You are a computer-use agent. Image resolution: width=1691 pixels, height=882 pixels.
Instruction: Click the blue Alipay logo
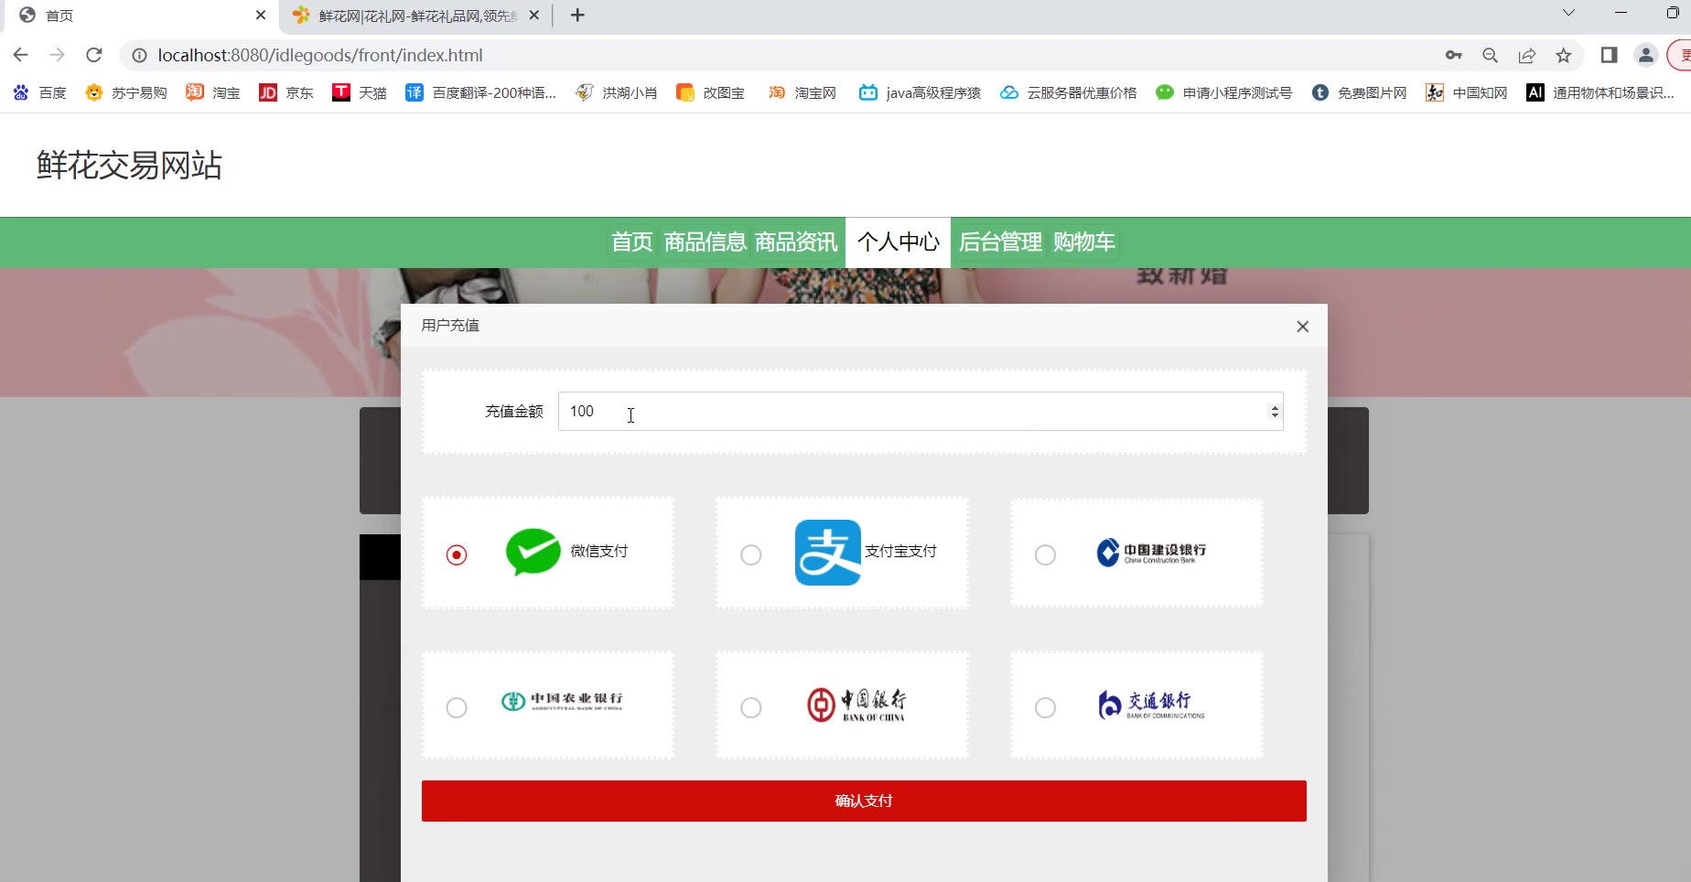828,553
